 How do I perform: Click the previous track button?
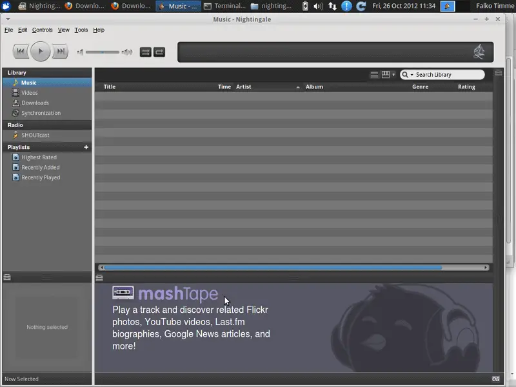point(21,52)
